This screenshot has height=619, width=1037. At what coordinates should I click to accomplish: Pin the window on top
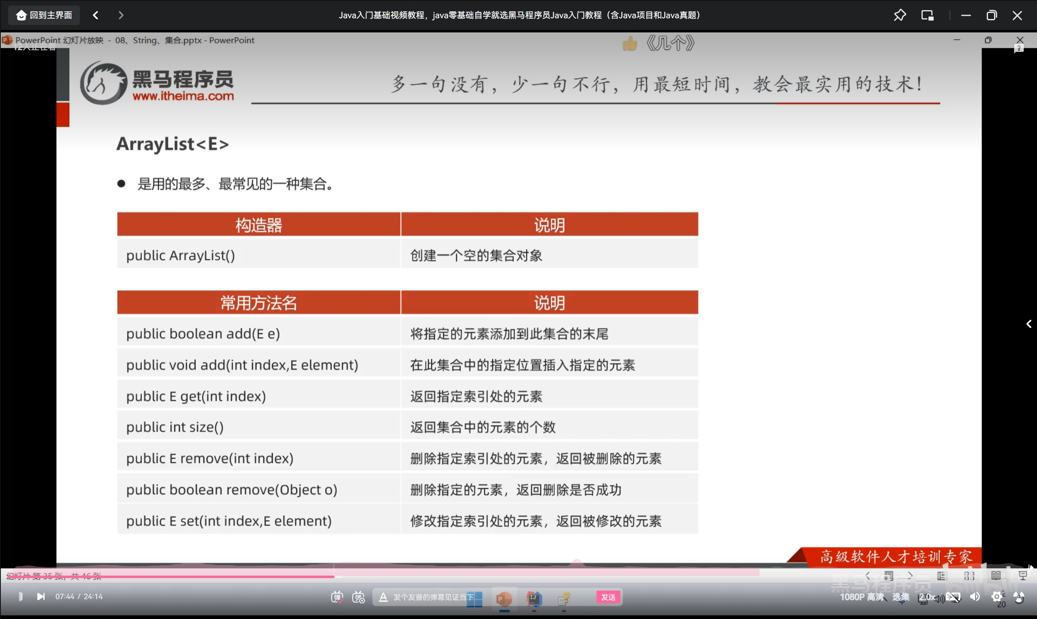tap(900, 15)
